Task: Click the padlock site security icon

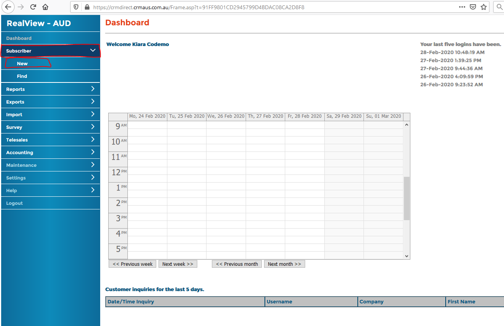Action: click(x=86, y=7)
